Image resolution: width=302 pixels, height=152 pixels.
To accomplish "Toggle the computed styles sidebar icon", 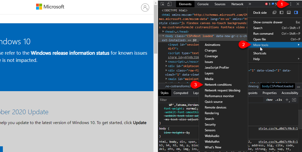I will coord(294,100).
